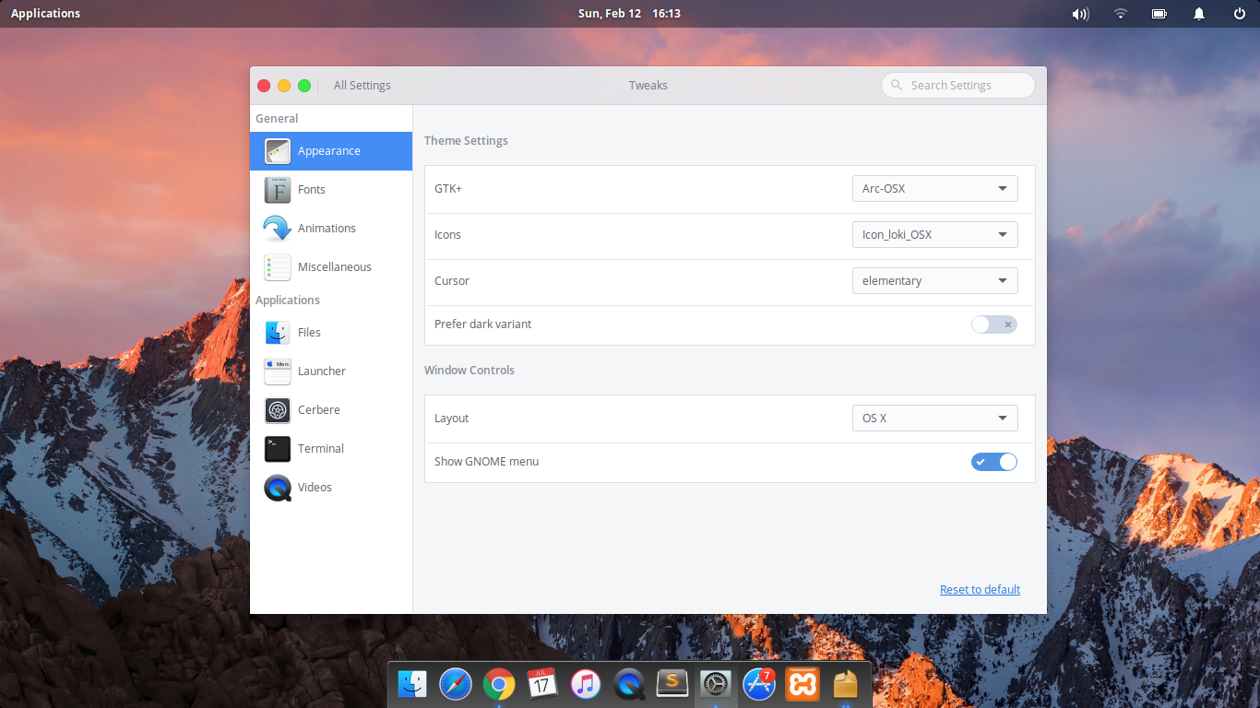The width and height of the screenshot is (1260, 708).
Task: Open the Wi-Fi network indicator
Action: click(1121, 14)
